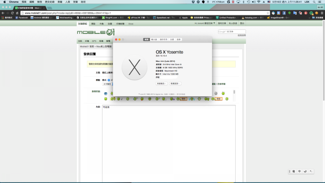The image size is (325, 183).
Task: Open a new tab button
Action: tap(50, 8)
